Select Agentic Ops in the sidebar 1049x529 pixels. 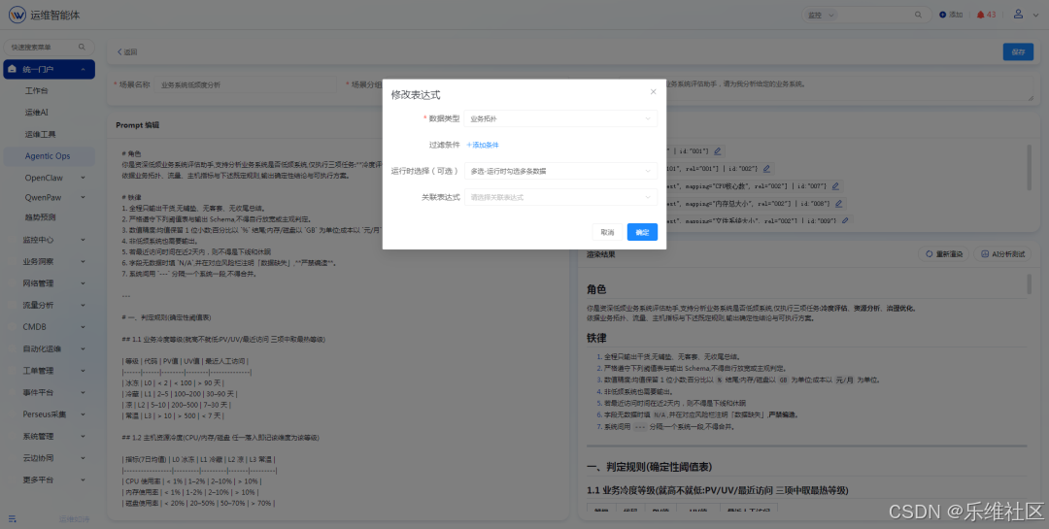click(49, 156)
